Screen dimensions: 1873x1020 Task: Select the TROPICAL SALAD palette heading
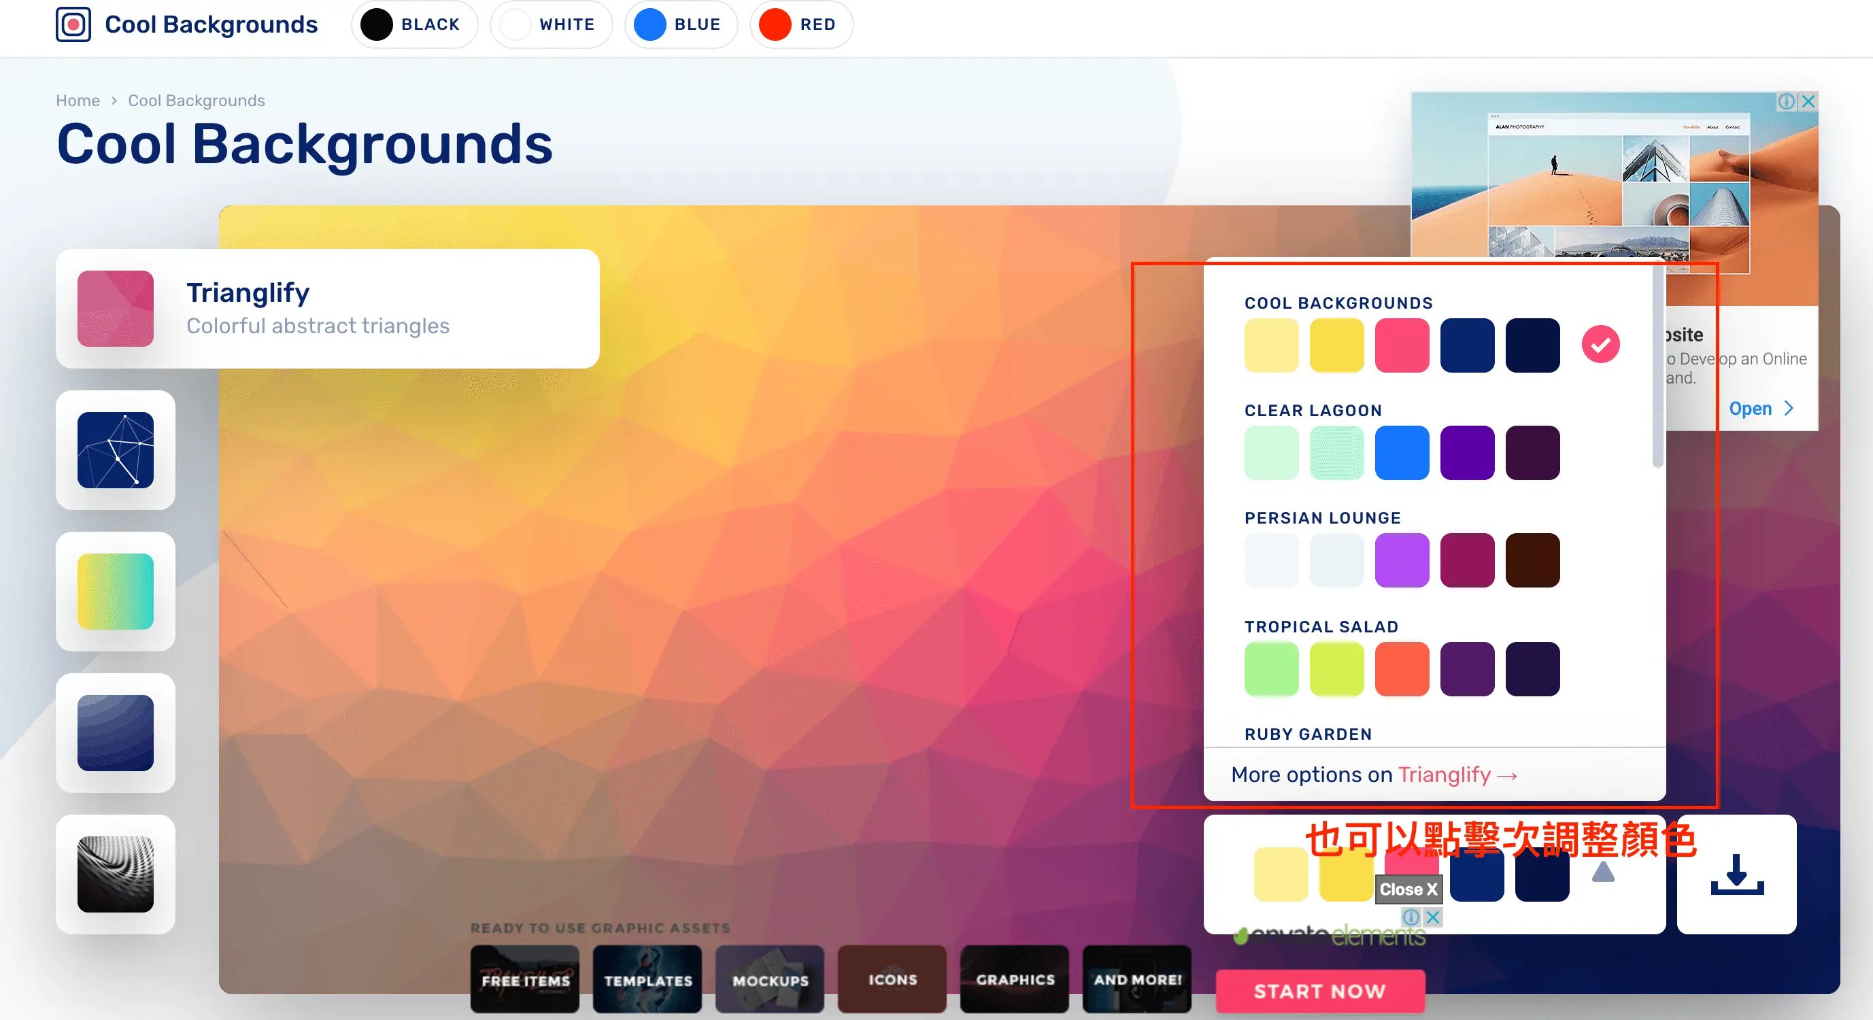1321,627
